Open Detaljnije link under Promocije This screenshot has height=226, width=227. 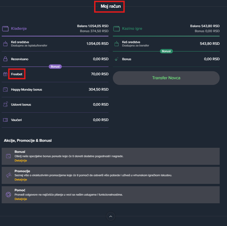(x=21, y=180)
